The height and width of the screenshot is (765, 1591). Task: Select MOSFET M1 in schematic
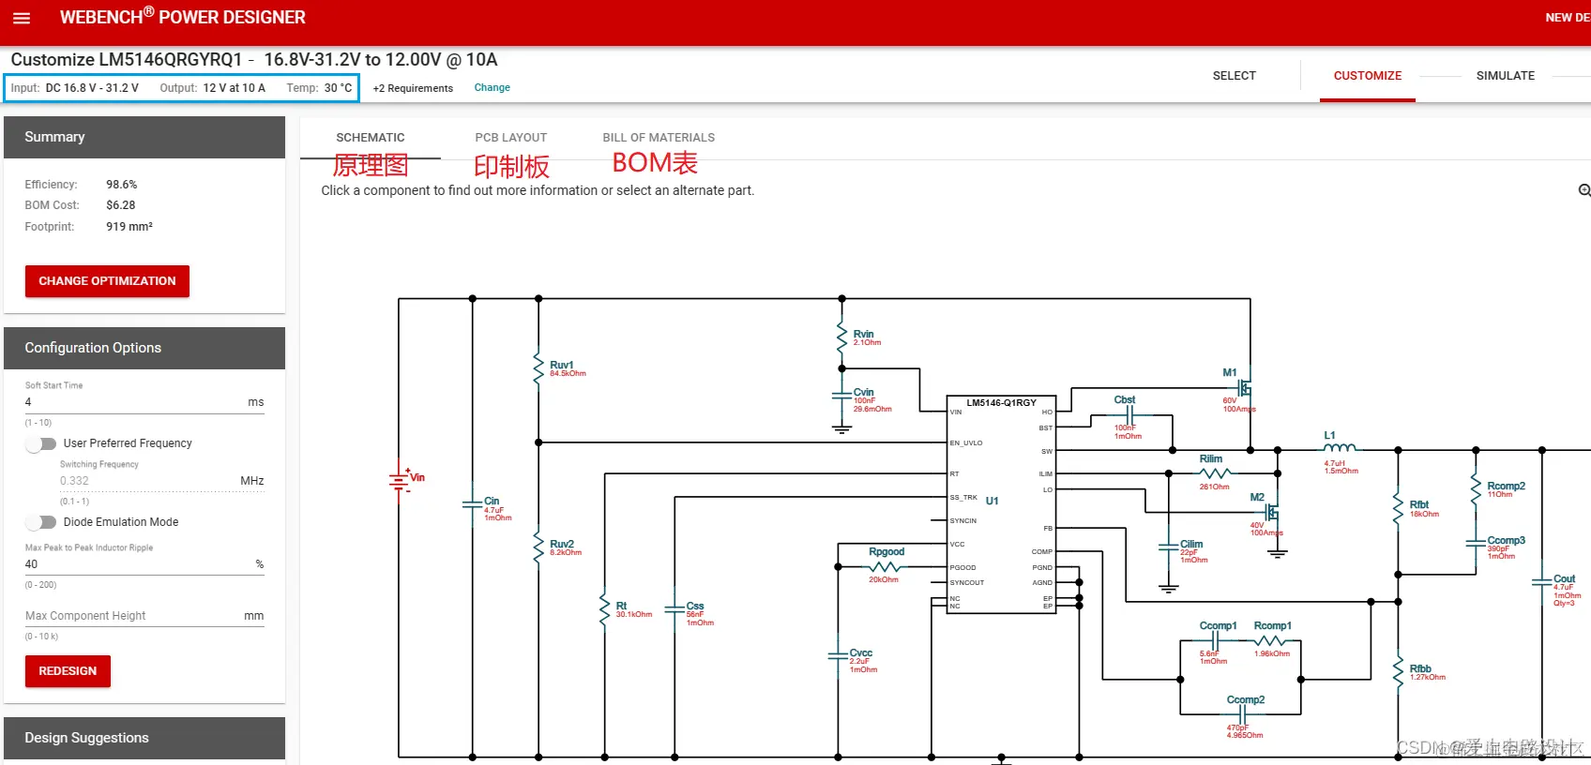click(x=1244, y=387)
